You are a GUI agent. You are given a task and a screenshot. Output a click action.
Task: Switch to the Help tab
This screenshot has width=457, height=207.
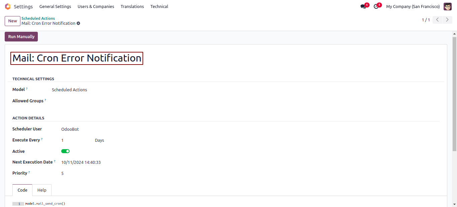click(42, 190)
